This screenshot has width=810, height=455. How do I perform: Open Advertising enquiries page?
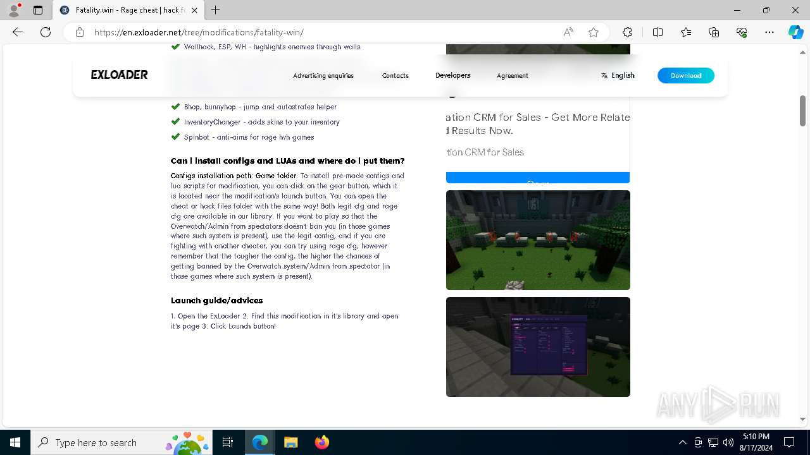[323, 75]
